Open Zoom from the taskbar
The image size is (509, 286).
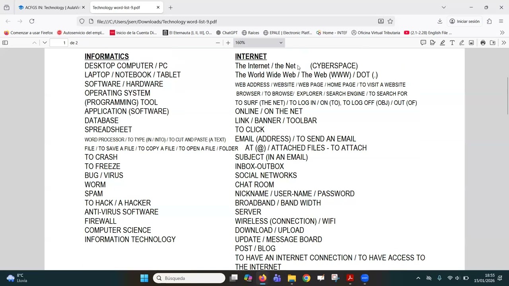tap(365, 278)
